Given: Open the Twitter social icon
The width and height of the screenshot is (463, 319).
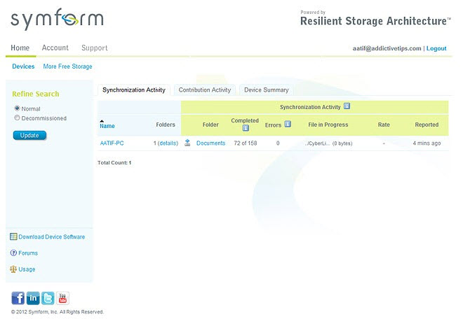Looking at the screenshot, I should (x=48, y=298).
